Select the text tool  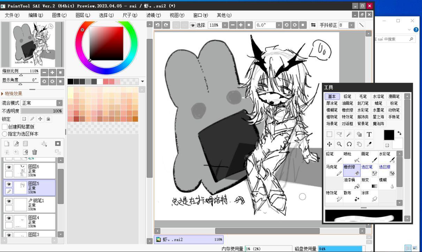(369, 135)
